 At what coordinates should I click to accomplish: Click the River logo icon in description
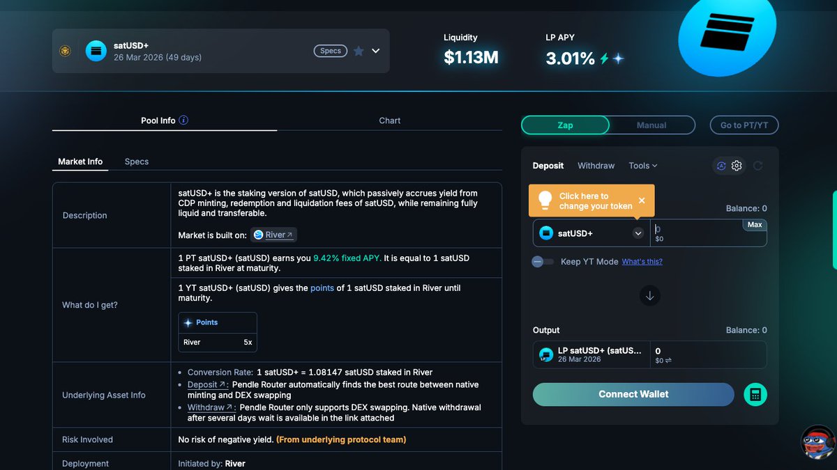tap(259, 235)
